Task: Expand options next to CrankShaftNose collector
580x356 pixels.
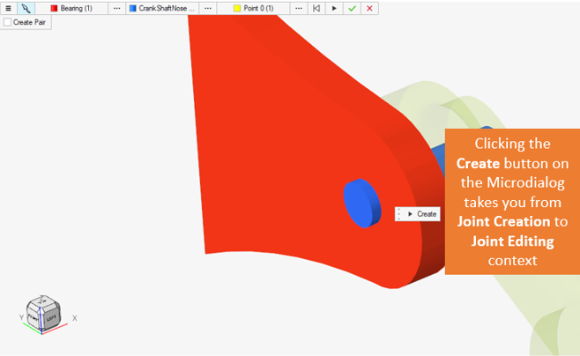Action: click(207, 8)
